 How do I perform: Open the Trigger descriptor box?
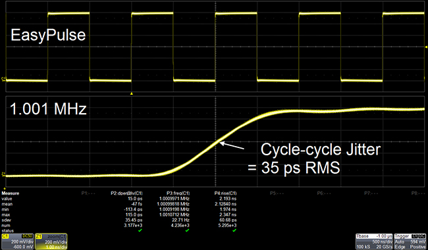pos(410,241)
